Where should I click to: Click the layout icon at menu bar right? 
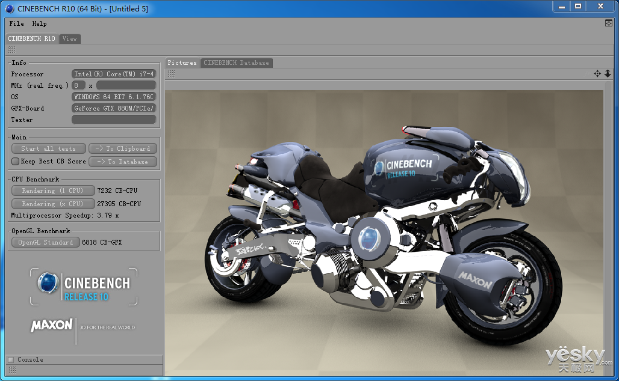tap(608, 23)
